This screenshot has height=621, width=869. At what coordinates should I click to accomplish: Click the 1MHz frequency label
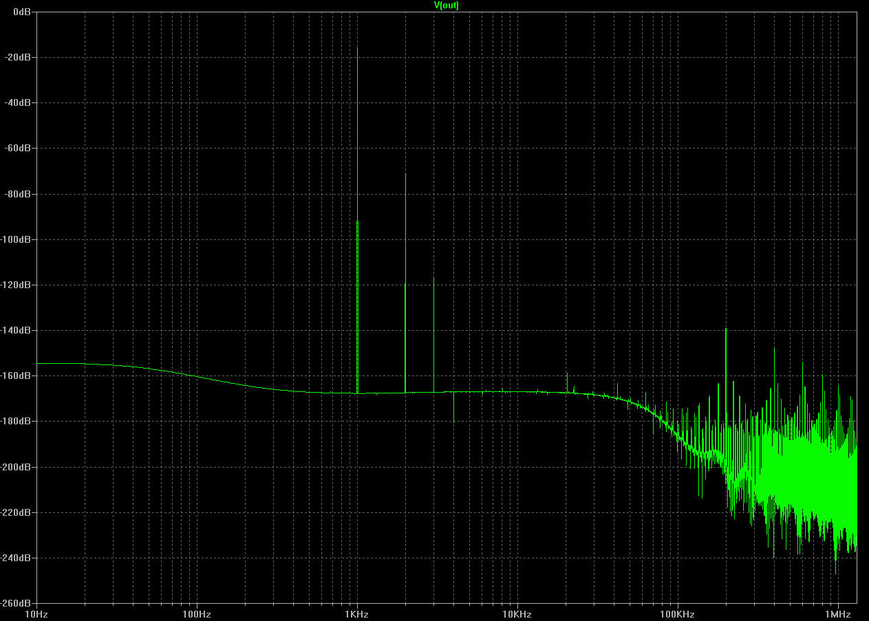click(x=837, y=613)
